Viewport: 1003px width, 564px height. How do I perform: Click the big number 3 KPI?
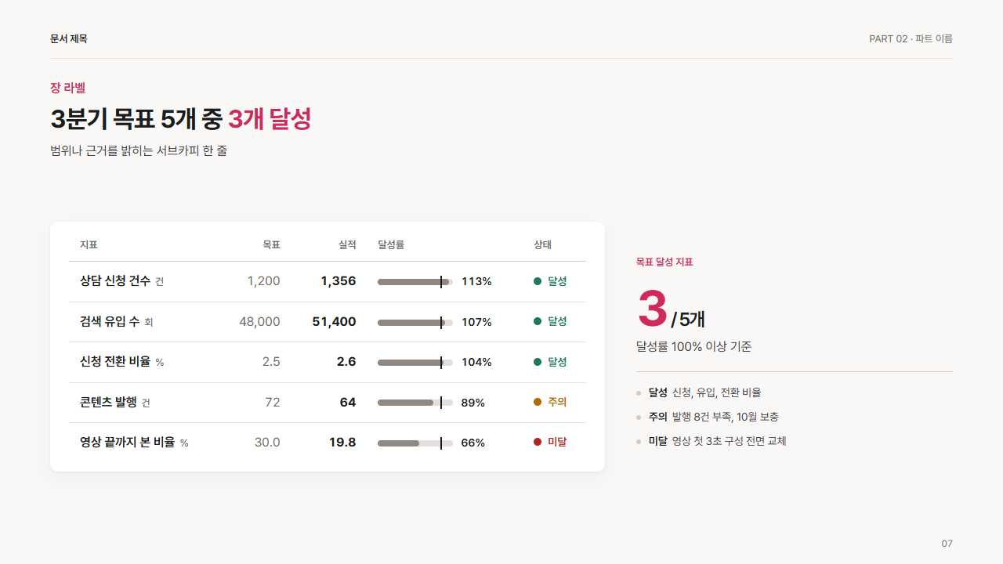(652, 309)
